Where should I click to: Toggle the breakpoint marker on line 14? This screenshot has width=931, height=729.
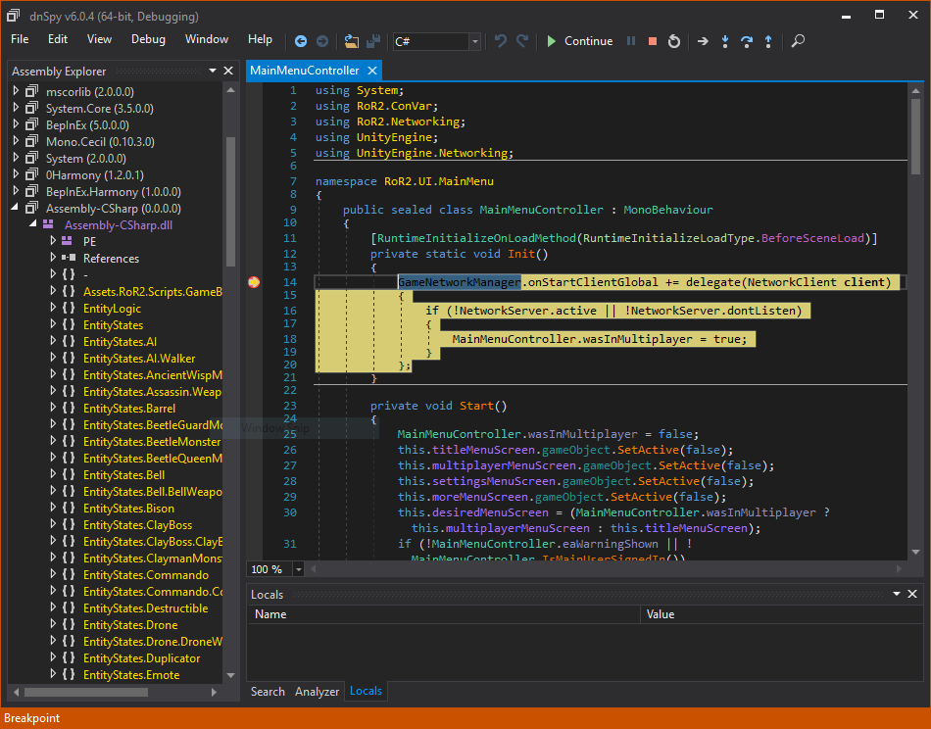point(254,282)
